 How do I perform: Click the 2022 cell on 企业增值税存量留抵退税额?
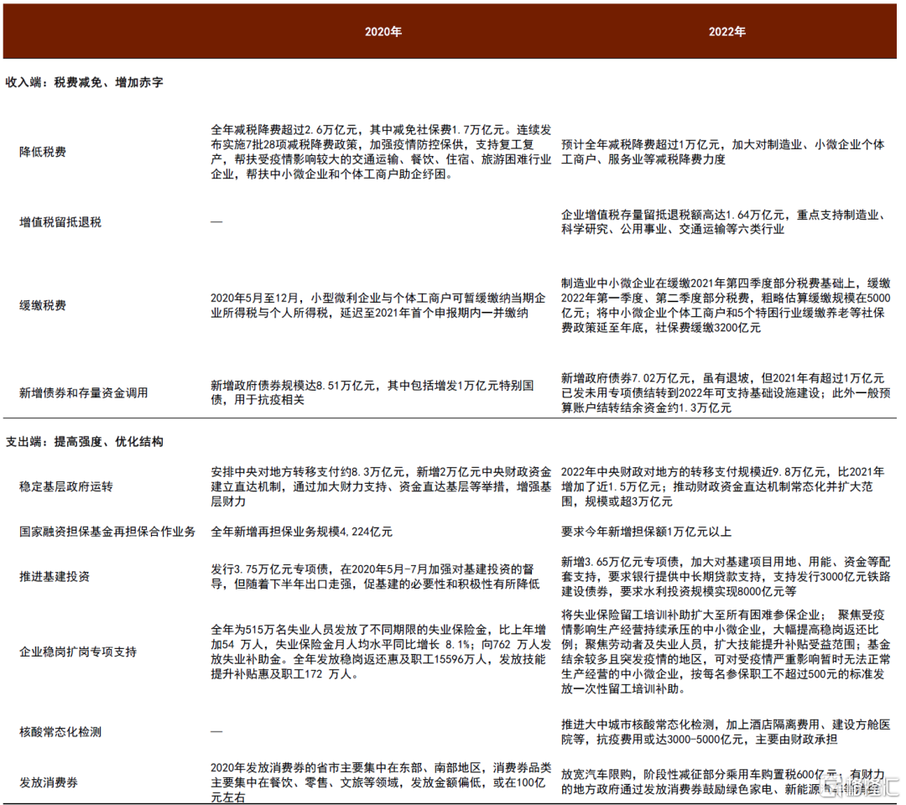tap(721, 221)
